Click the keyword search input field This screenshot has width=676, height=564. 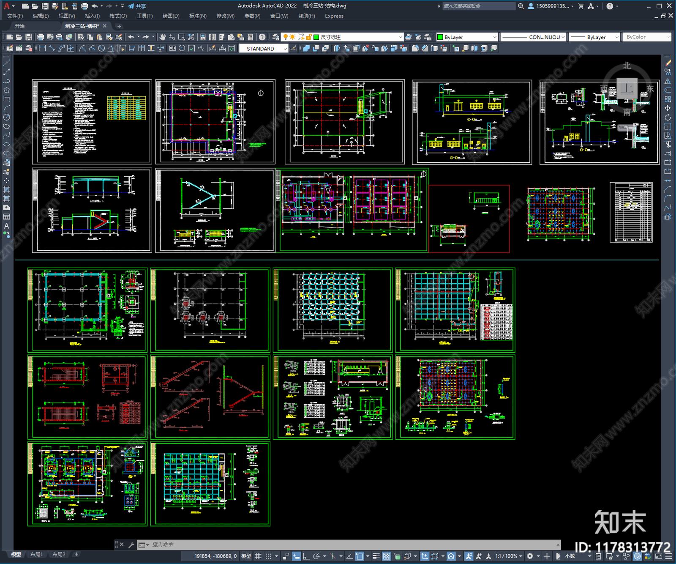click(479, 6)
